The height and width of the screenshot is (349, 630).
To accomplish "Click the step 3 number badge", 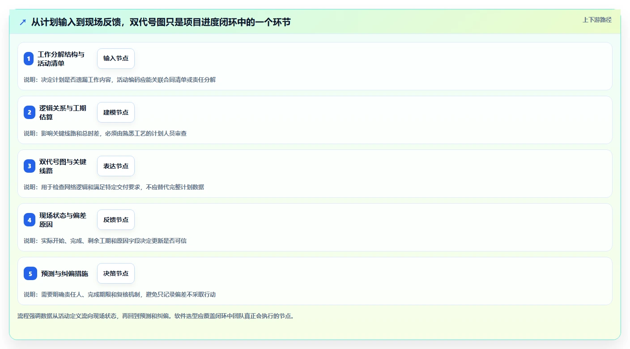I will click(30, 166).
